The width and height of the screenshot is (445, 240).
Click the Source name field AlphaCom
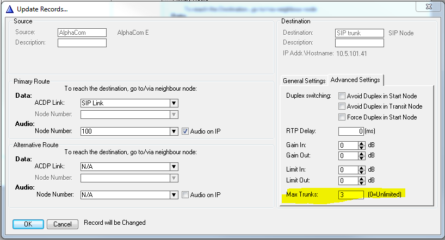[82, 33]
